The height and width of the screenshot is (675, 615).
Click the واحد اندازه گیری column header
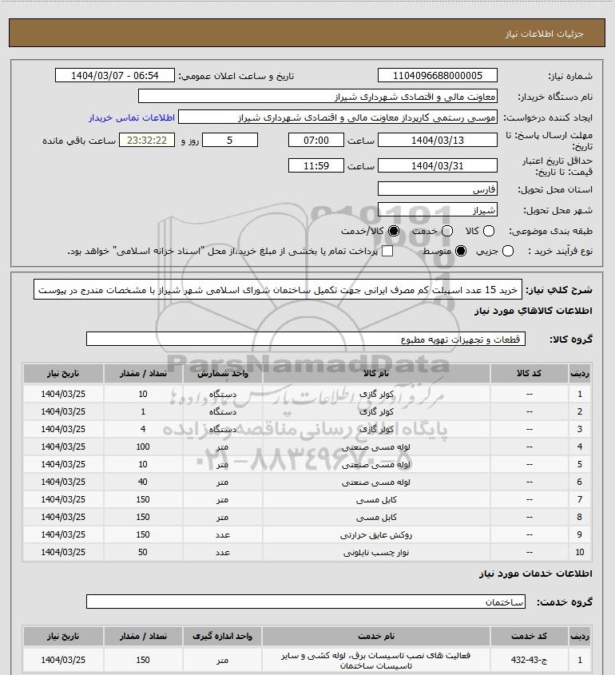click(x=223, y=636)
